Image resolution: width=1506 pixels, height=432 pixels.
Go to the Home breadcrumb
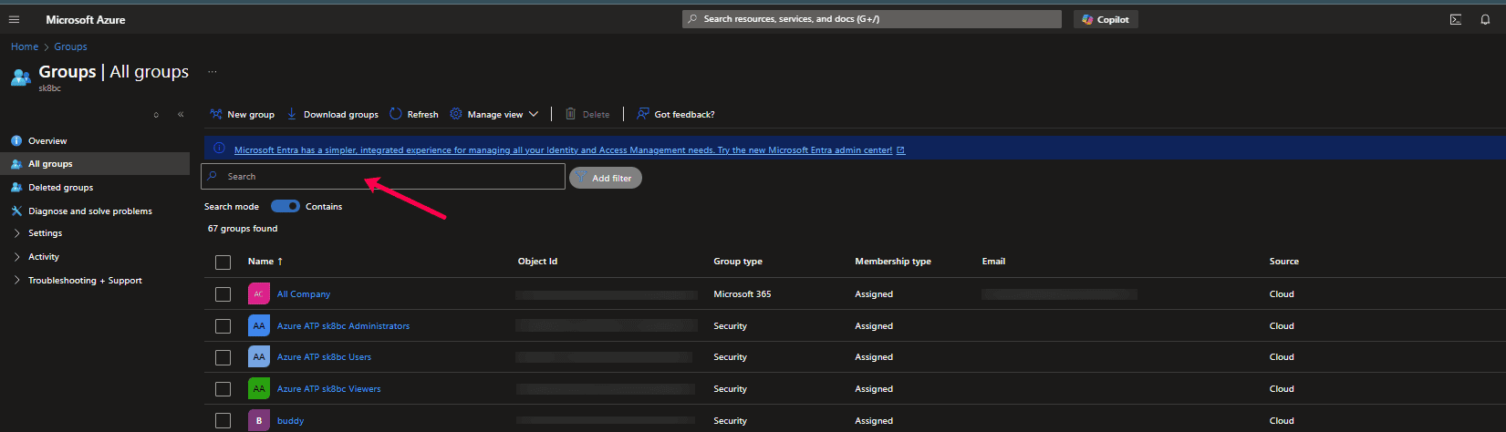[25, 46]
